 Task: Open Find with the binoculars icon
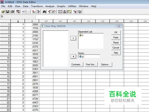pos(44,12)
